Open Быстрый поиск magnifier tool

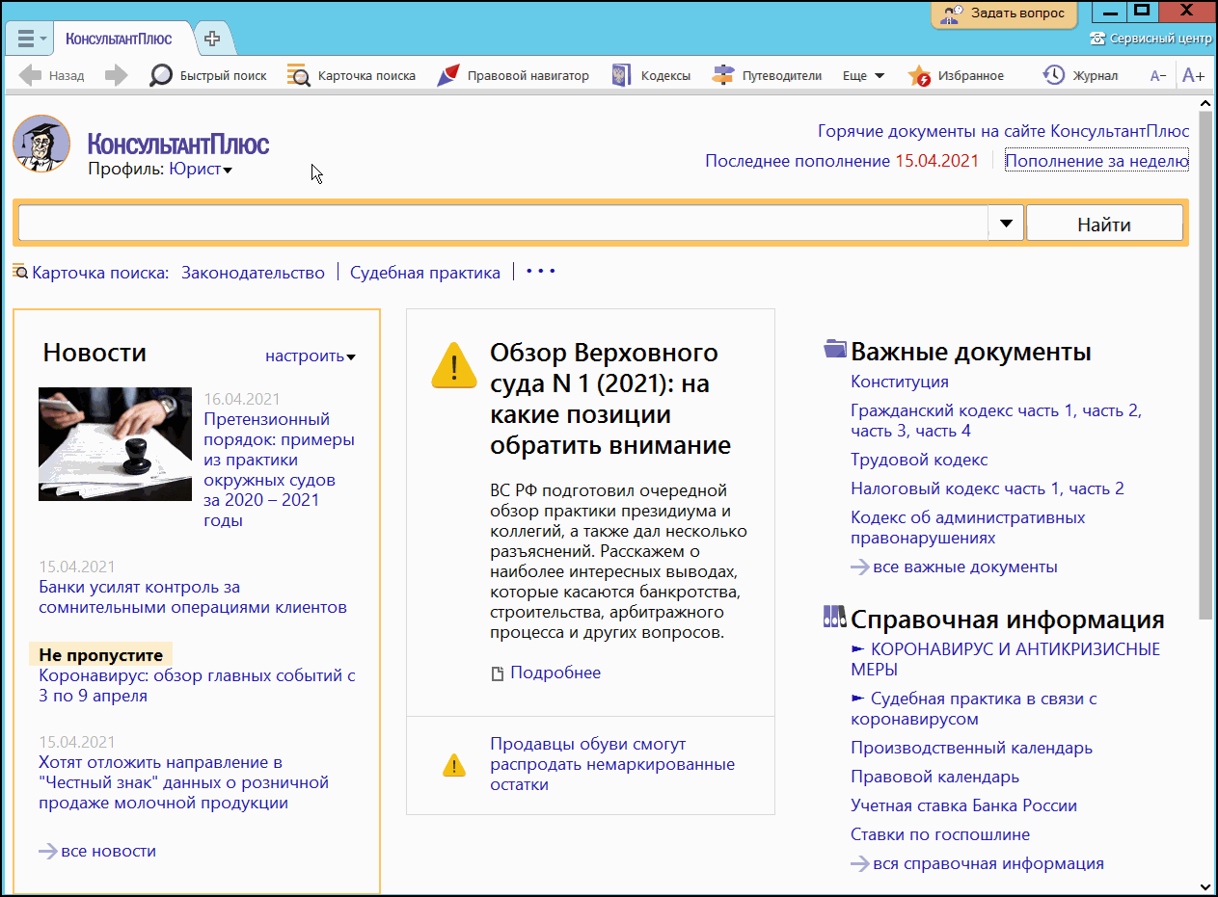click(208, 75)
